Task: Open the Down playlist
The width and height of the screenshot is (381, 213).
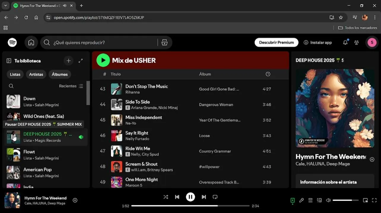Action: click(46, 101)
